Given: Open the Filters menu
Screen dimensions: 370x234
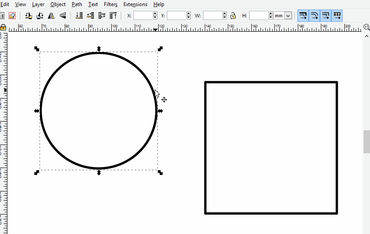Looking at the screenshot, I should tap(110, 4).
